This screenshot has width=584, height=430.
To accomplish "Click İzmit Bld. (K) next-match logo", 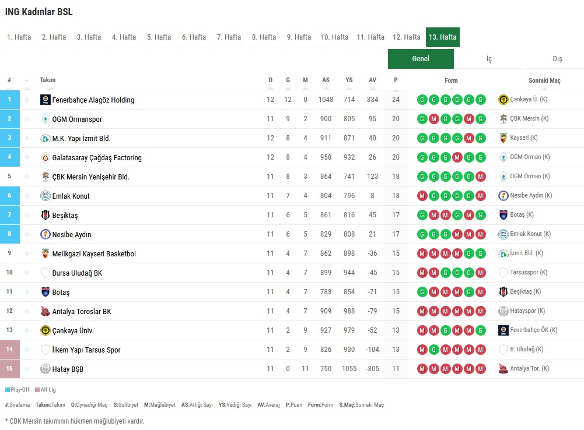I will pyautogui.click(x=503, y=253).
